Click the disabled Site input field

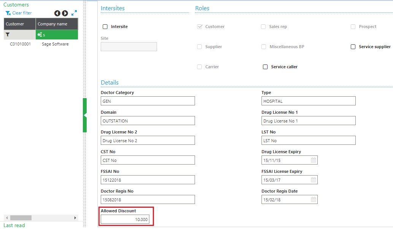(128, 47)
